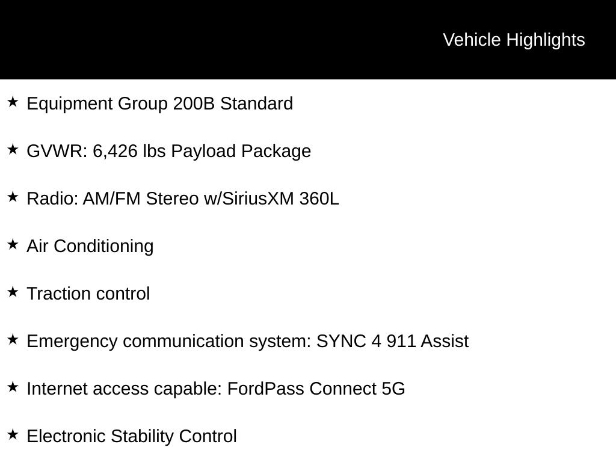Click the Traction control item
616x462 pixels.
point(88,294)
